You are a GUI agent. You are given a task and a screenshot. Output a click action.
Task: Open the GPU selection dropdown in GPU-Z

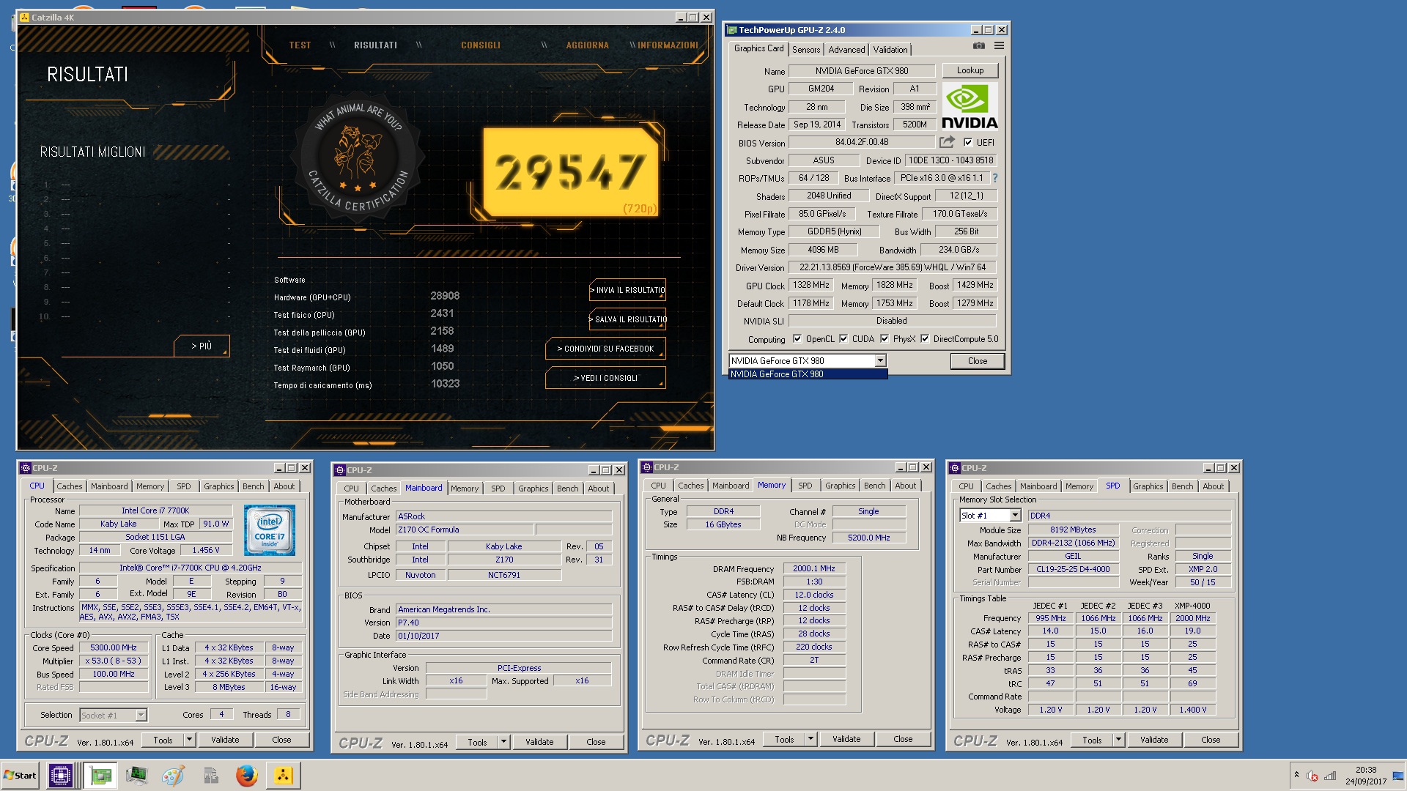pyautogui.click(x=880, y=361)
